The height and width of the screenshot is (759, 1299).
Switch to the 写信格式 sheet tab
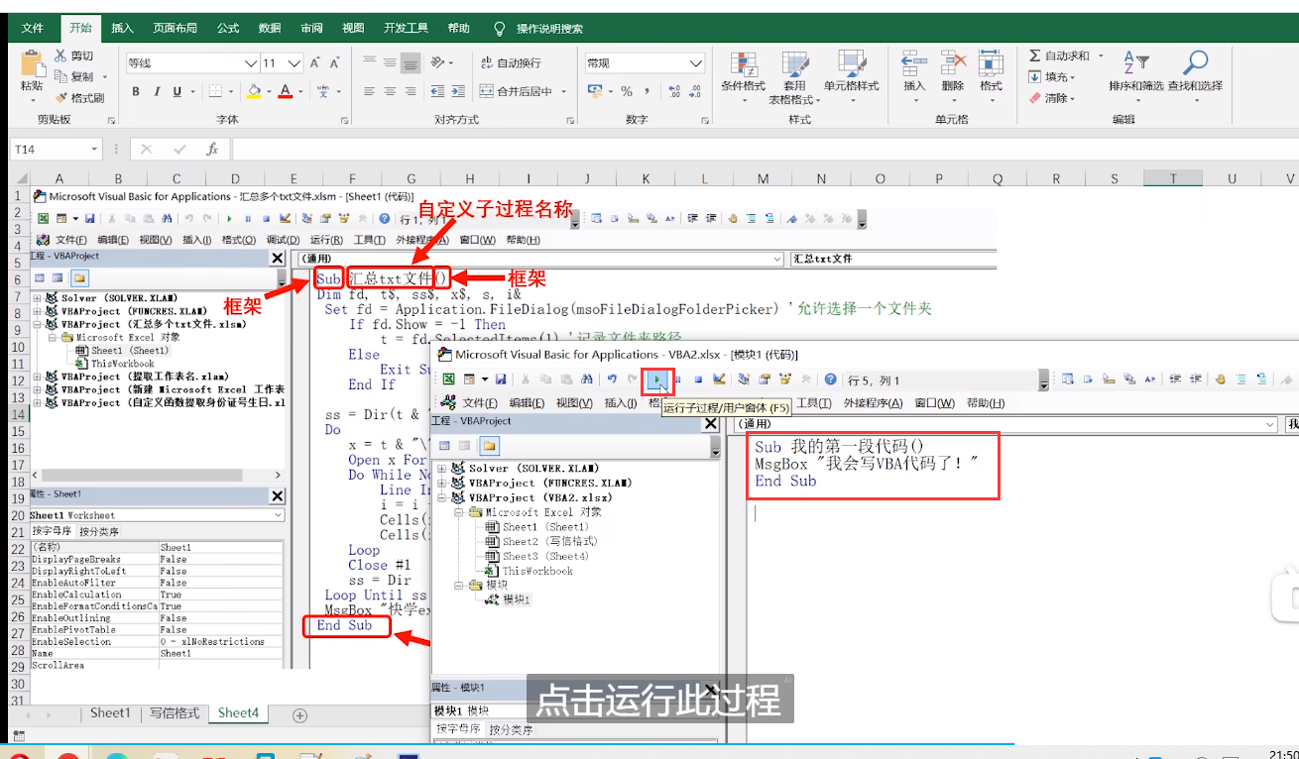click(x=174, y=713)
